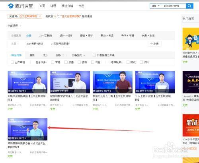Sort results by 评分

pos(45,55)
